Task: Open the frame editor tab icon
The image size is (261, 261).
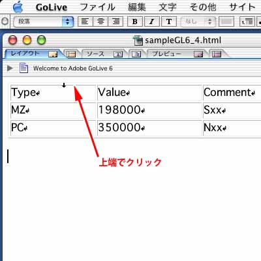Action: tap(71, 54)
